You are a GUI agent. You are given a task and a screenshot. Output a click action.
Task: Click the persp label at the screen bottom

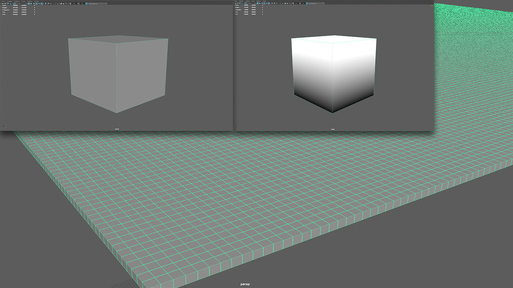246,284
